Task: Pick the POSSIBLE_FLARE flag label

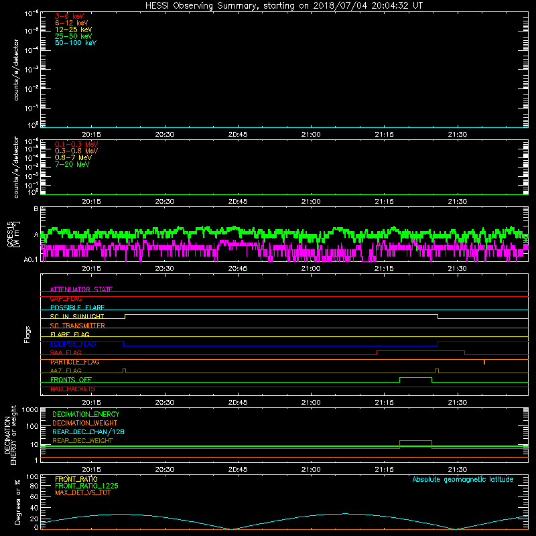Action: click(x=78, y=308)
